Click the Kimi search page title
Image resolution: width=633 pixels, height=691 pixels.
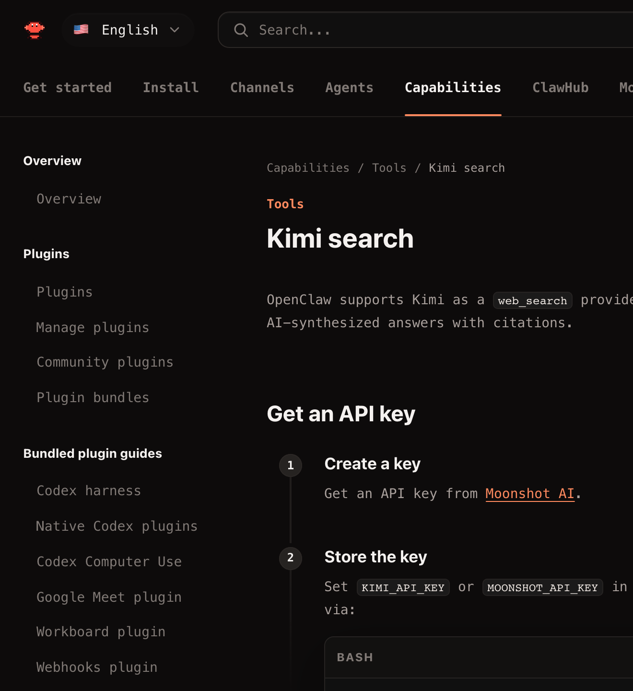pos(340,238)
